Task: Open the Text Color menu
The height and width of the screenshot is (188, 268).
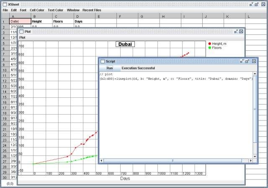Action: (55, 10)
